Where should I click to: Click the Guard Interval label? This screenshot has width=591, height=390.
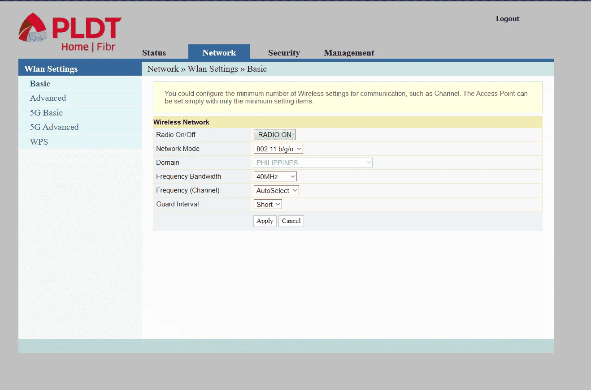178,204
